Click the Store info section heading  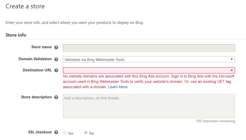[x=16, y=35]
